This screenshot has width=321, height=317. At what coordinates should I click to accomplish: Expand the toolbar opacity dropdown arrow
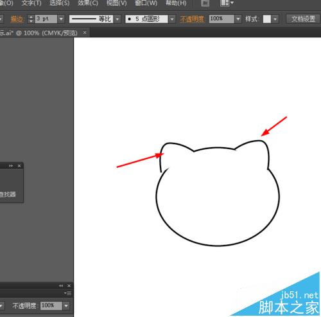238,19
